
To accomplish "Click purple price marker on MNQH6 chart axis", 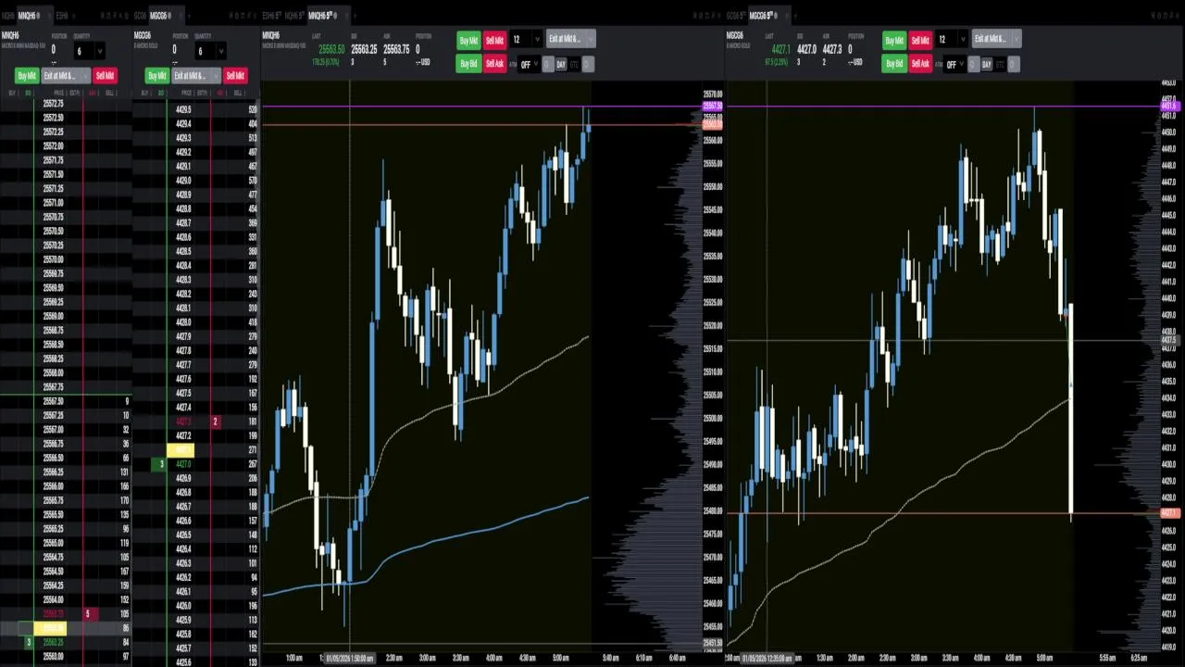I will point(712,107).
